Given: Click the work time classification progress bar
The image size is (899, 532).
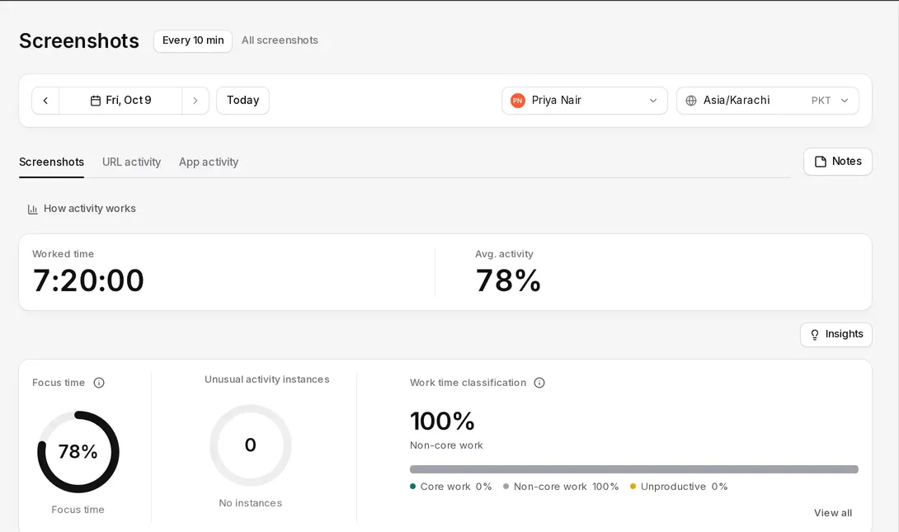Looking at the screenshot, I should pos(633,469).
